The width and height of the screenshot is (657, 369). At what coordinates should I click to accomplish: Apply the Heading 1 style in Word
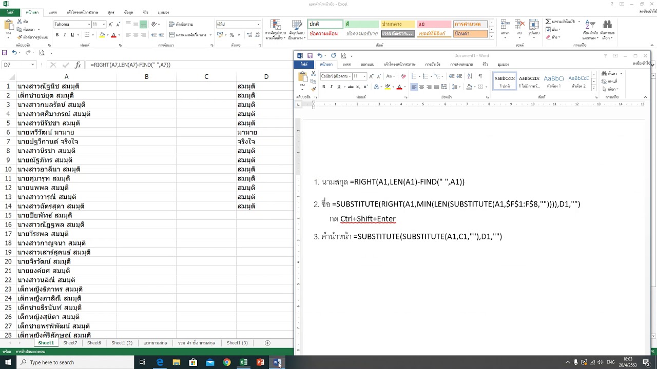pos(553,81)
